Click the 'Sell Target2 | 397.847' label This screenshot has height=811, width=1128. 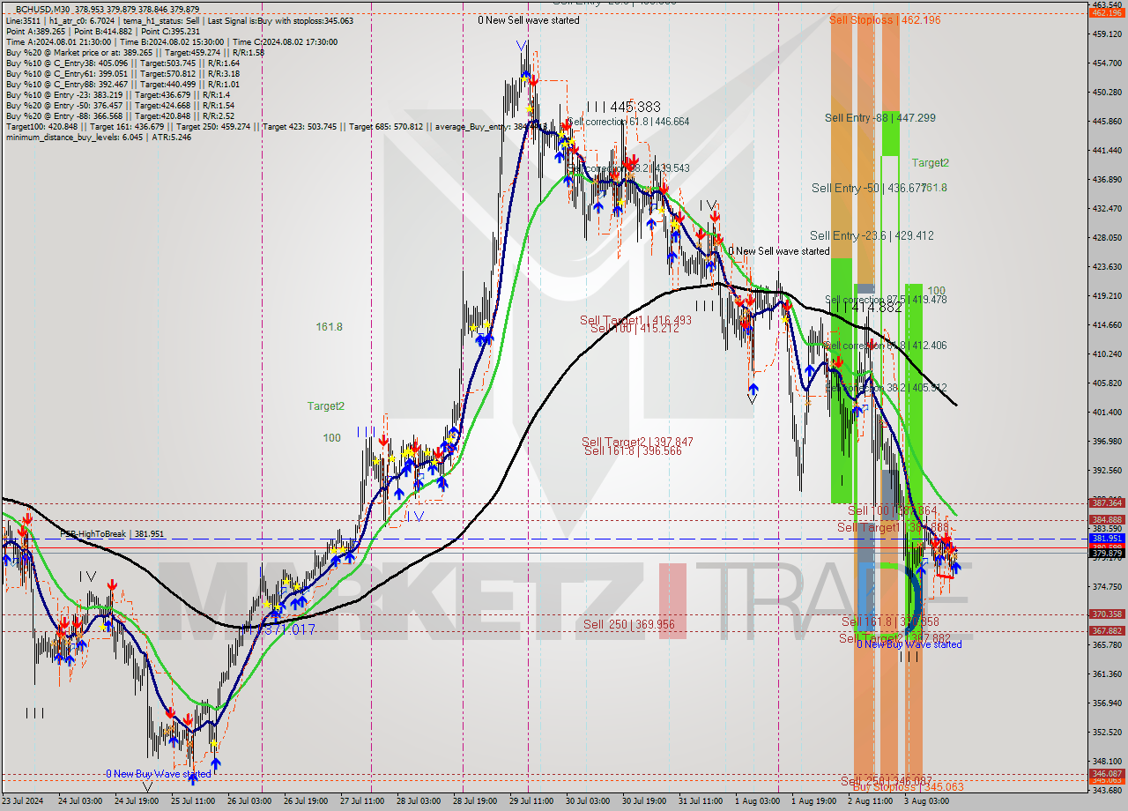[637, 442]
